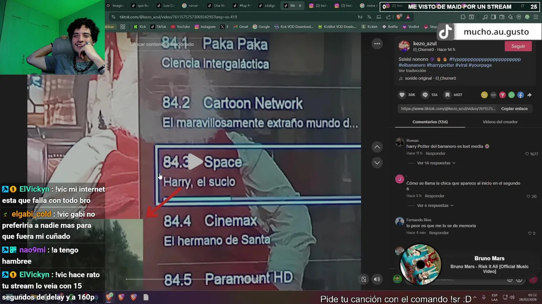Screen dimensions: 542x304
Task: Open the YouTube bookmark
Action: coord(180,27)
